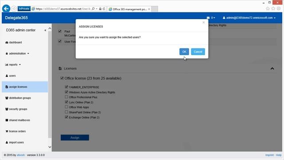Check Office Professional Plus option
This screenshot has height=160, width=284.
pos(66,97)
